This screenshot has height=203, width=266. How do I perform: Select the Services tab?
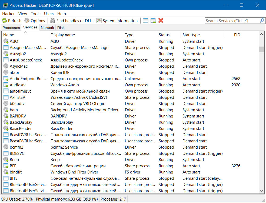coord(30,27)
